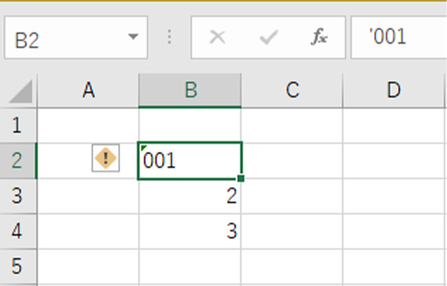Select column C header
447x286 pixels.
pyautogui.click(x=292, y=91)
